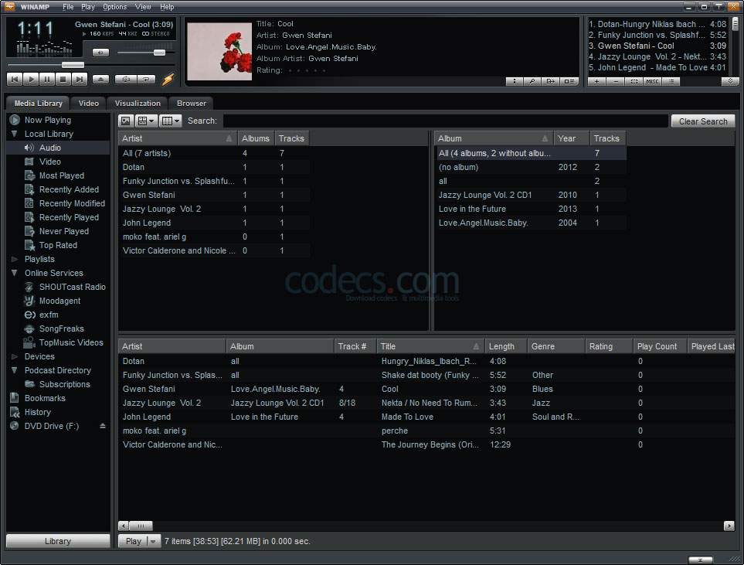Screen dimensions: 744x565
Task: Click the Now Playing sidebar icon
Action: click(x=15, y=120)
